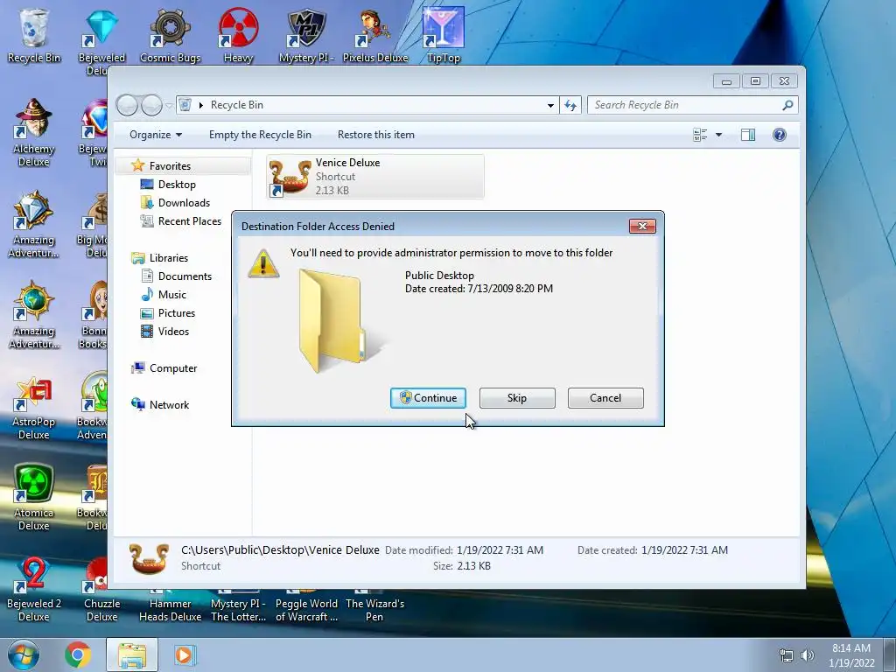Select Alchemy Deluxe desktop shortcut

pos(34,133)
